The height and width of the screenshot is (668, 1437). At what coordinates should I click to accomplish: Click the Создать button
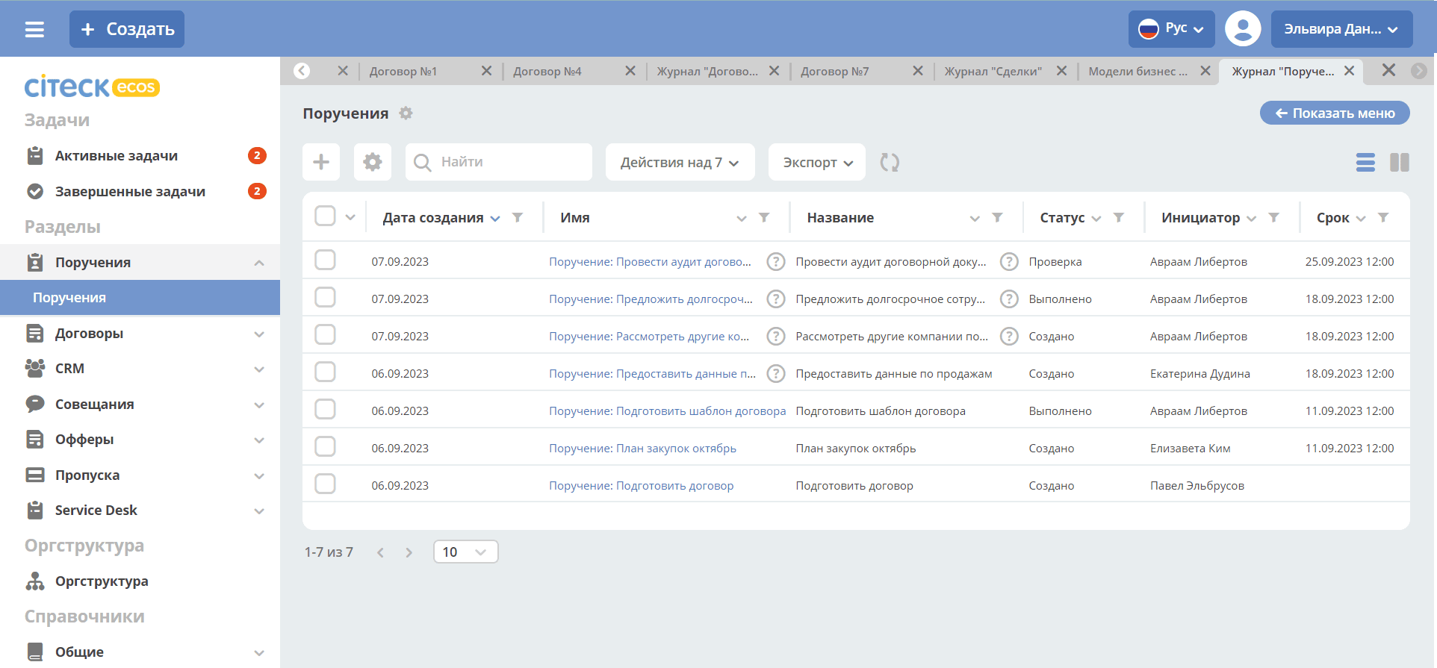click(x=127, y=29)
